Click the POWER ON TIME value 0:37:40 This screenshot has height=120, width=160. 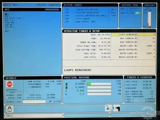(106, 42)
